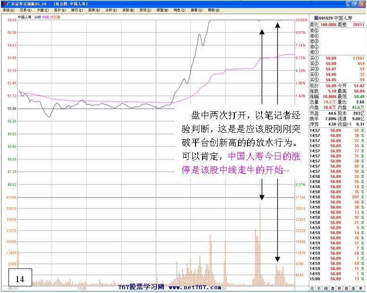Select the 卖① order book row

coord(337,52)
